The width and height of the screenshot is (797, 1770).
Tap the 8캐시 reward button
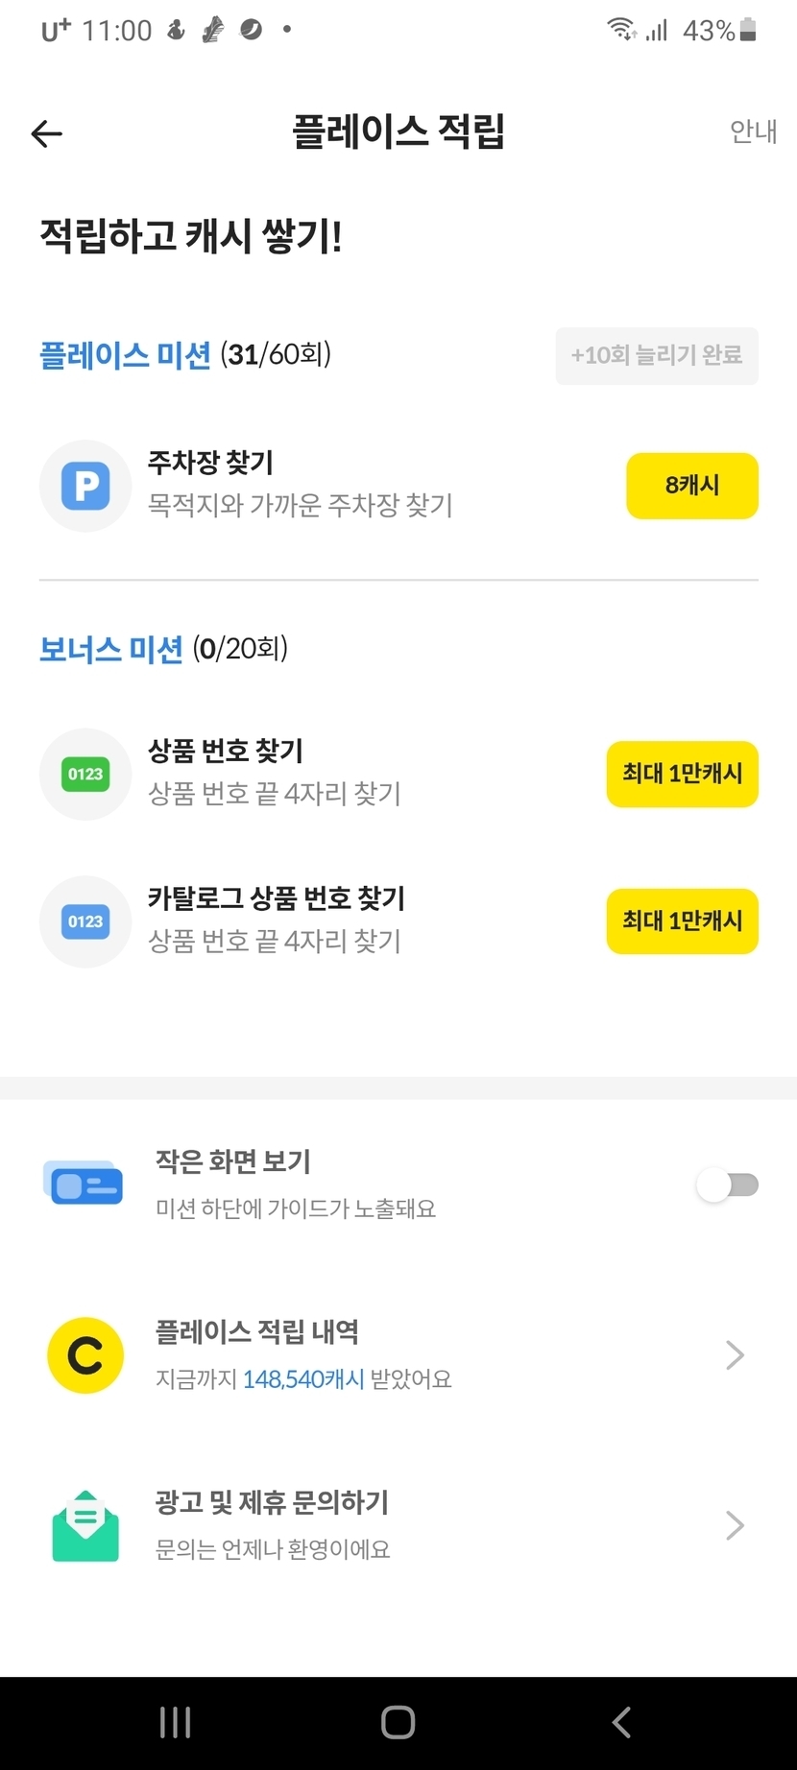691,486
